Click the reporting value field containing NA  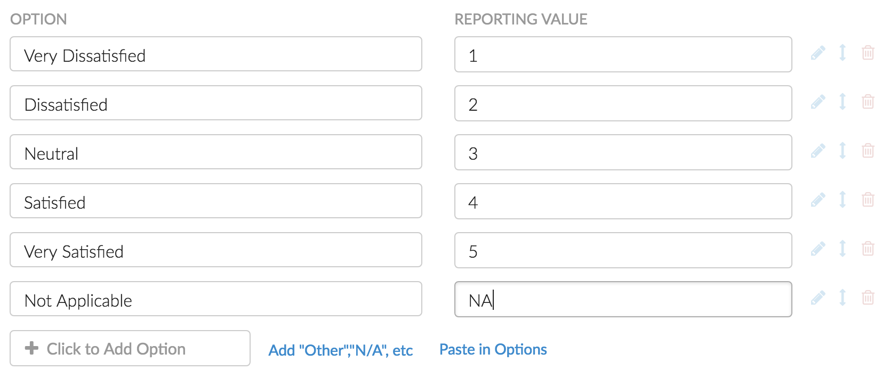623,299
